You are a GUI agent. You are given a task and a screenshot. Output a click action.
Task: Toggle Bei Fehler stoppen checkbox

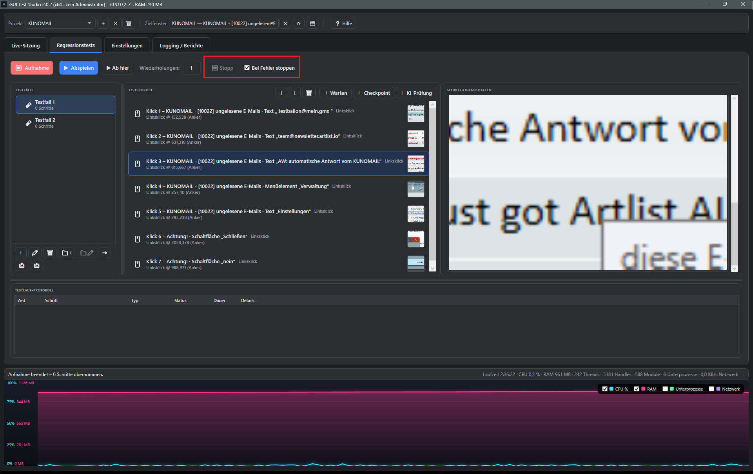[247, 68]
